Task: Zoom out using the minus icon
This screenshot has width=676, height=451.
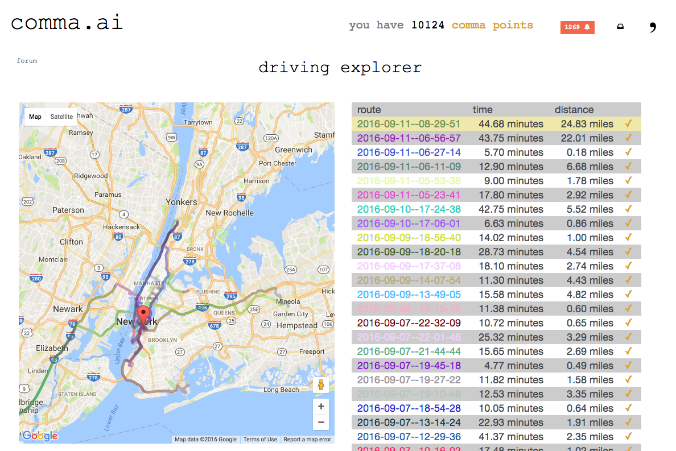Action: [x=321, y=422]
